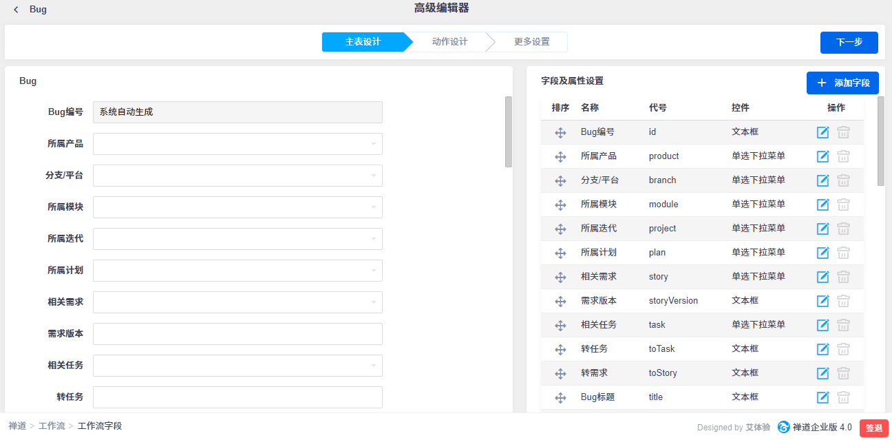Expand the 分支/平台 dropdown list

tap(237, 176)
